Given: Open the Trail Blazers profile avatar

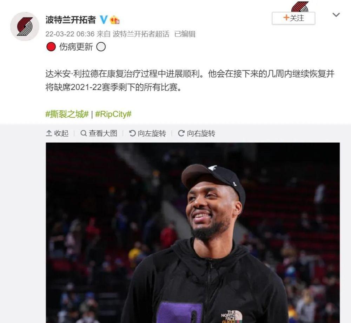Looking at the screenshot, I should point(25,26).
